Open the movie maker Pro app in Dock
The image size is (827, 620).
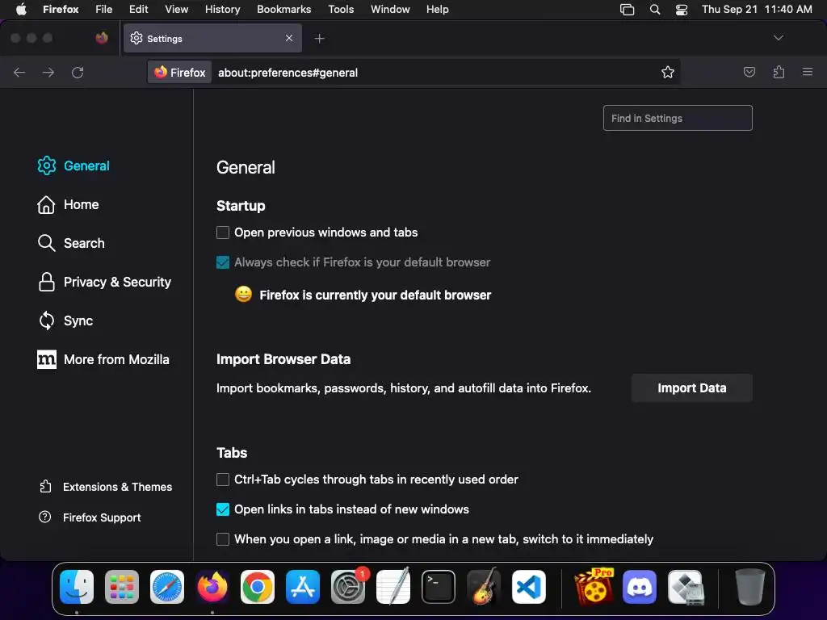pyautogui.click(x=594, y=587)
